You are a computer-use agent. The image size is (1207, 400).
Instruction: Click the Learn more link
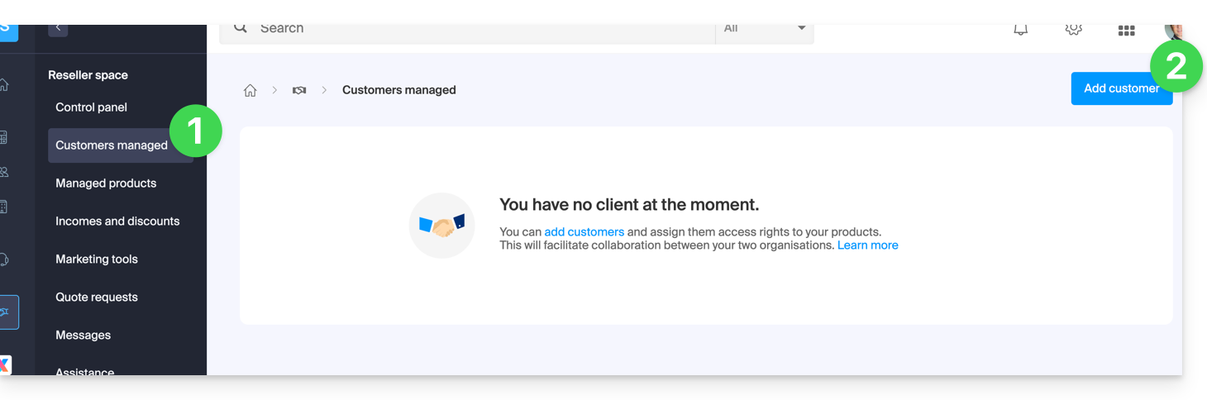pos(867,245)
